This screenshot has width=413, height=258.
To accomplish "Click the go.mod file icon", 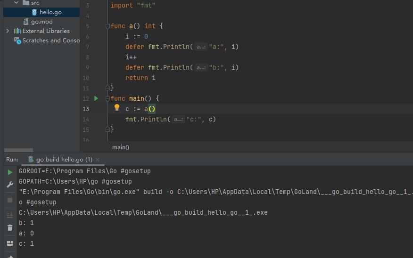I will [x=26, y=22].
